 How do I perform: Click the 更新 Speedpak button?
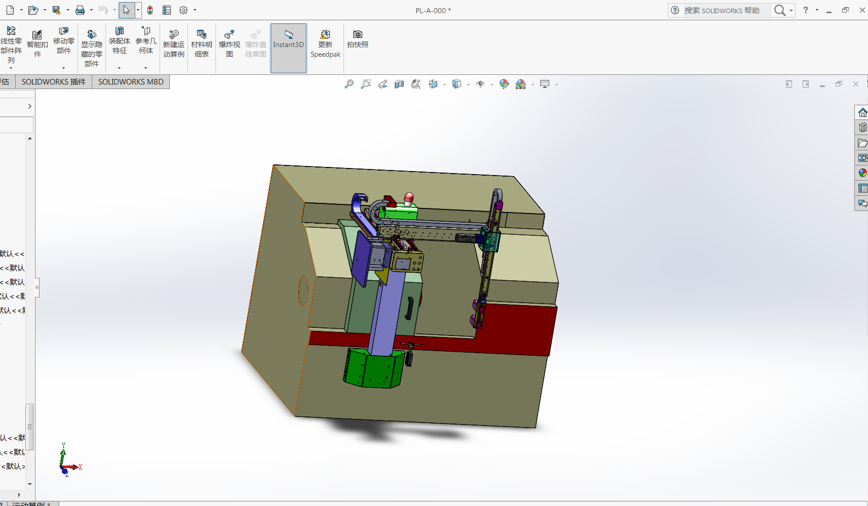pyautogui.click(x=325, y=44)
